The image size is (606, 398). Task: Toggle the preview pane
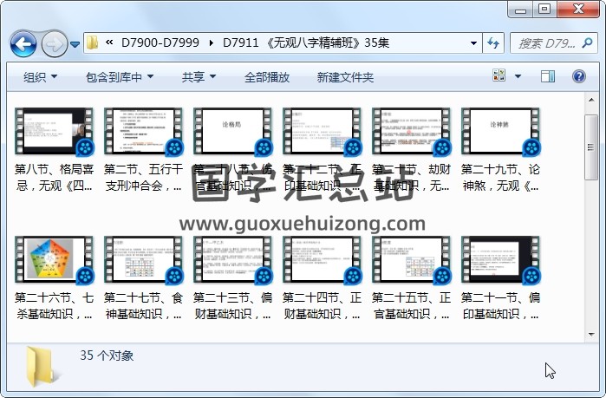pos(547,77)
